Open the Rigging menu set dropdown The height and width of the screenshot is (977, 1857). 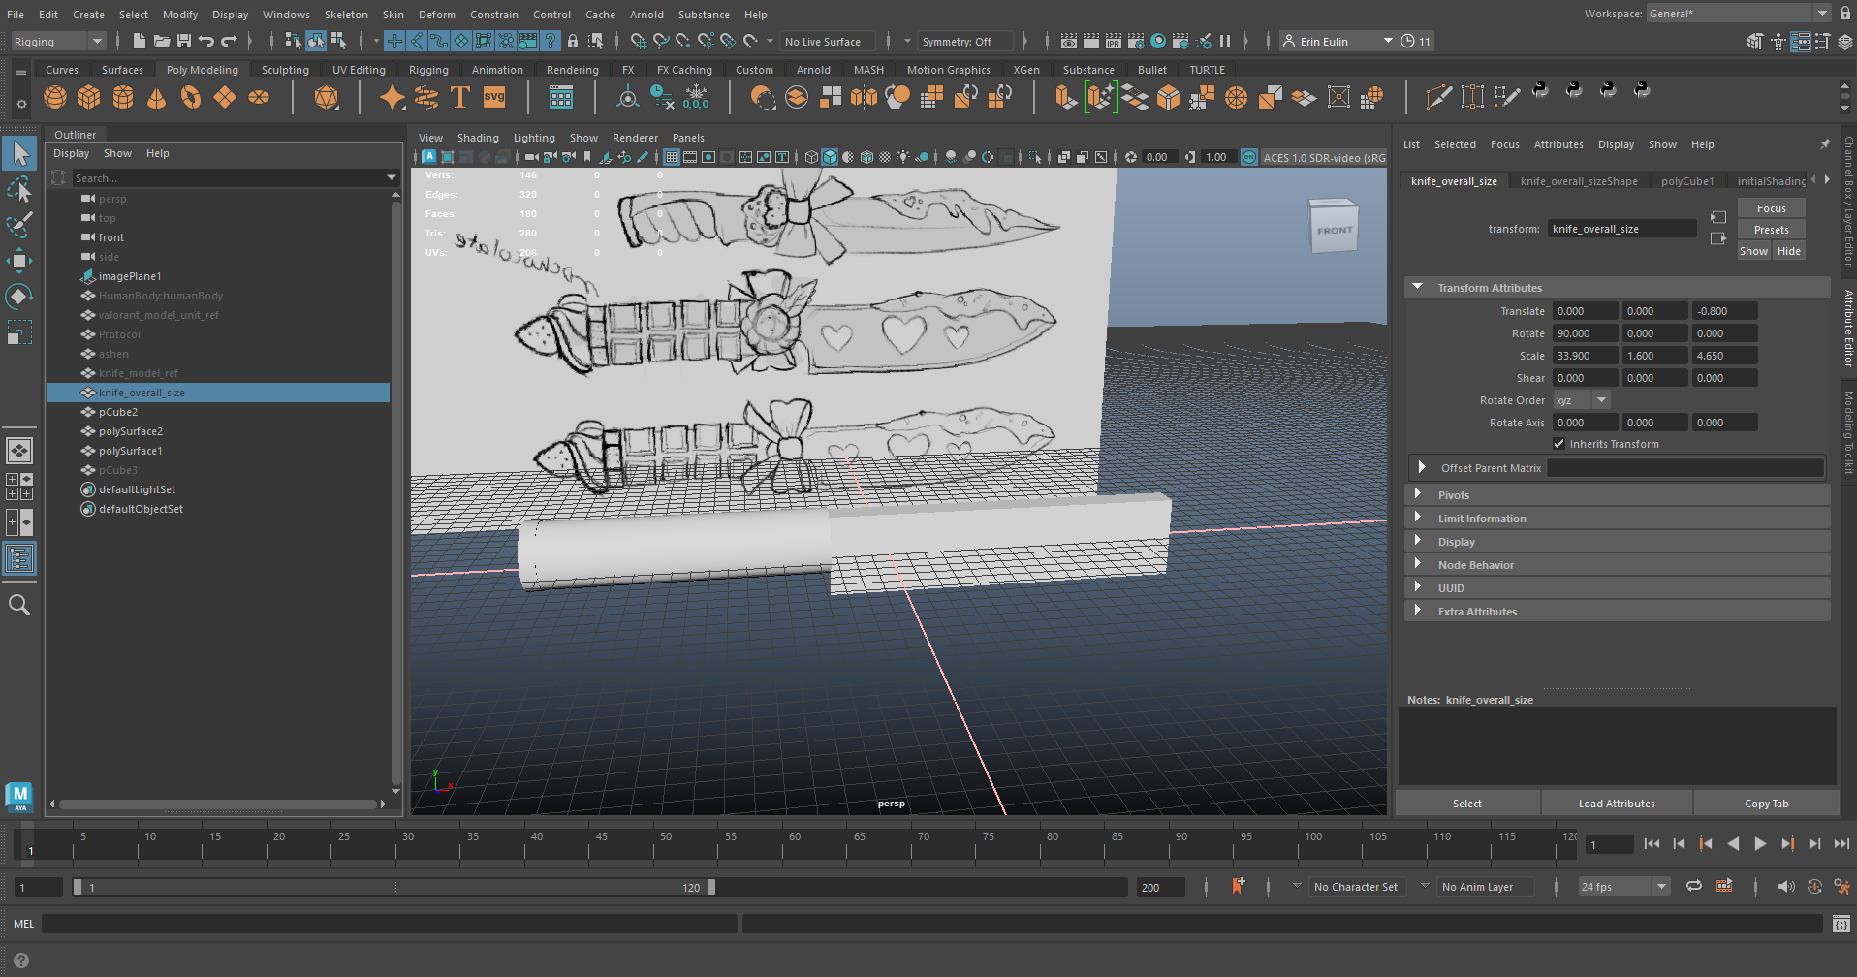pos(57,42)
